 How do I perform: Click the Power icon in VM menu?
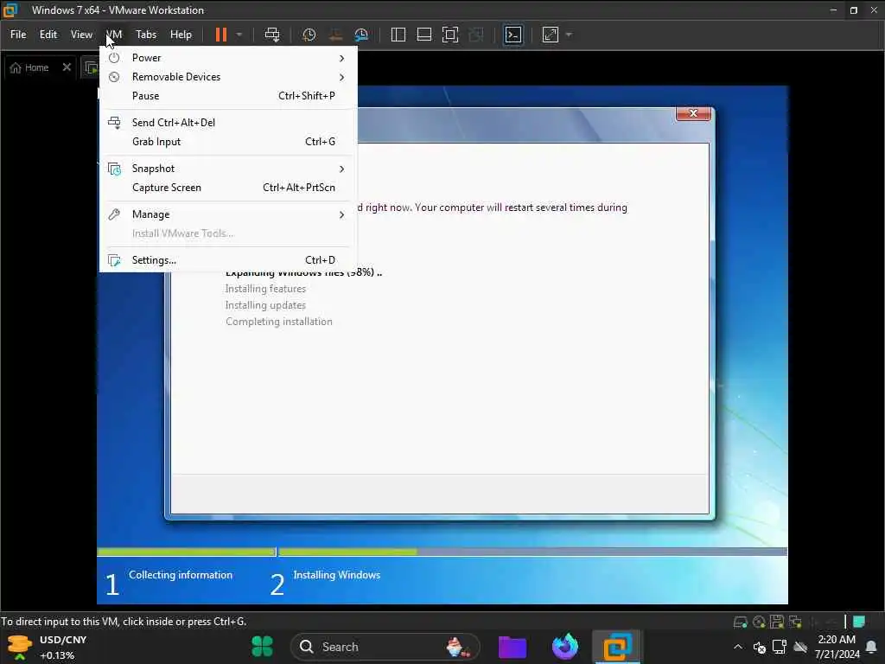click(x=114, y=58)
